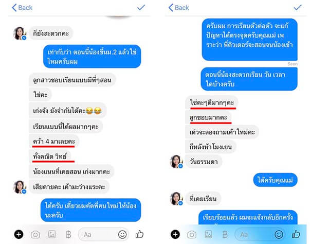Open camera icon in right chat toolbar

click(192, 235)
